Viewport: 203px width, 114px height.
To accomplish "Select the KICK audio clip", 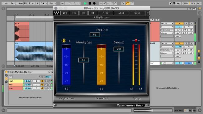I will 22,32.
